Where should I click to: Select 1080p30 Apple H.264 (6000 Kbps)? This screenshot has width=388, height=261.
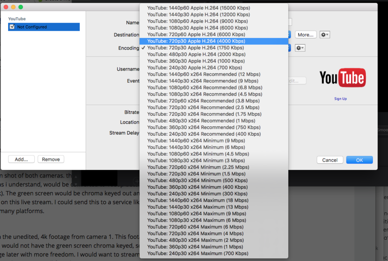point(214,28)
